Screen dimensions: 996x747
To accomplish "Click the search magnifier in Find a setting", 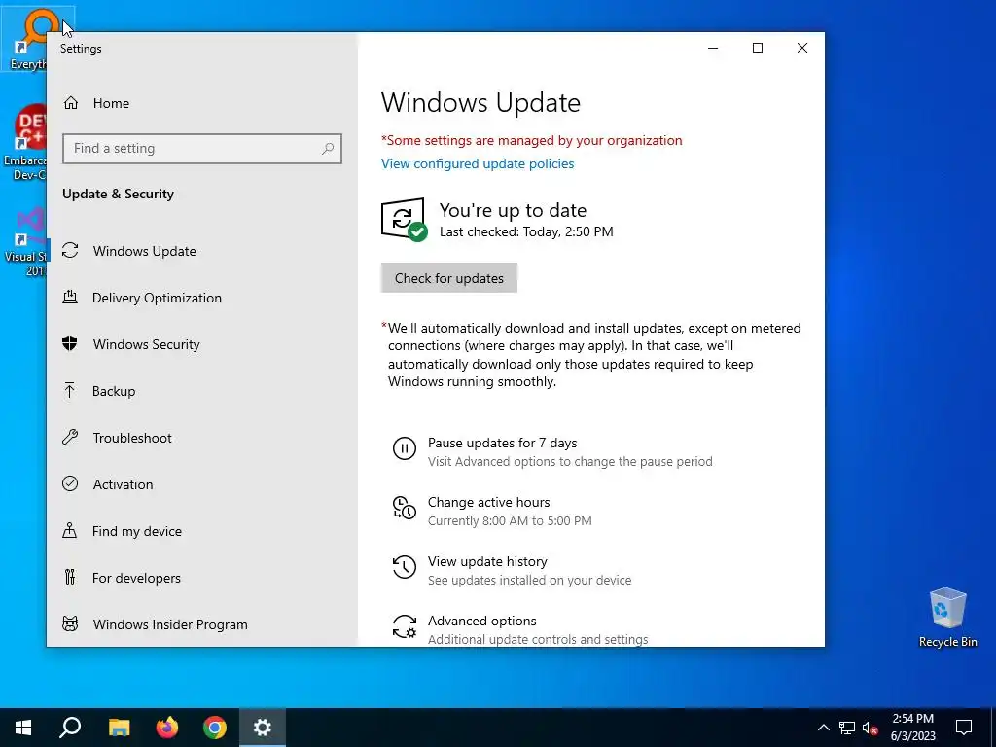I will coord(328,149).
